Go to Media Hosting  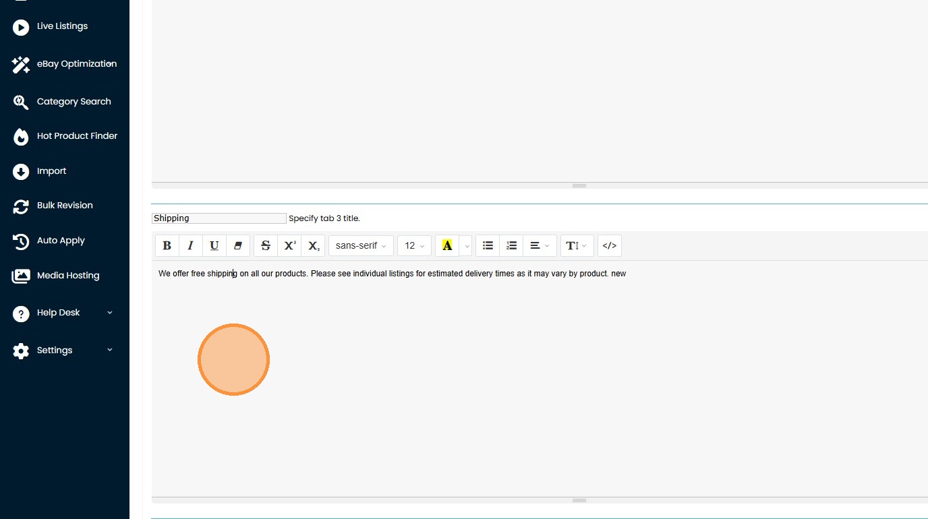pos(56,276)
